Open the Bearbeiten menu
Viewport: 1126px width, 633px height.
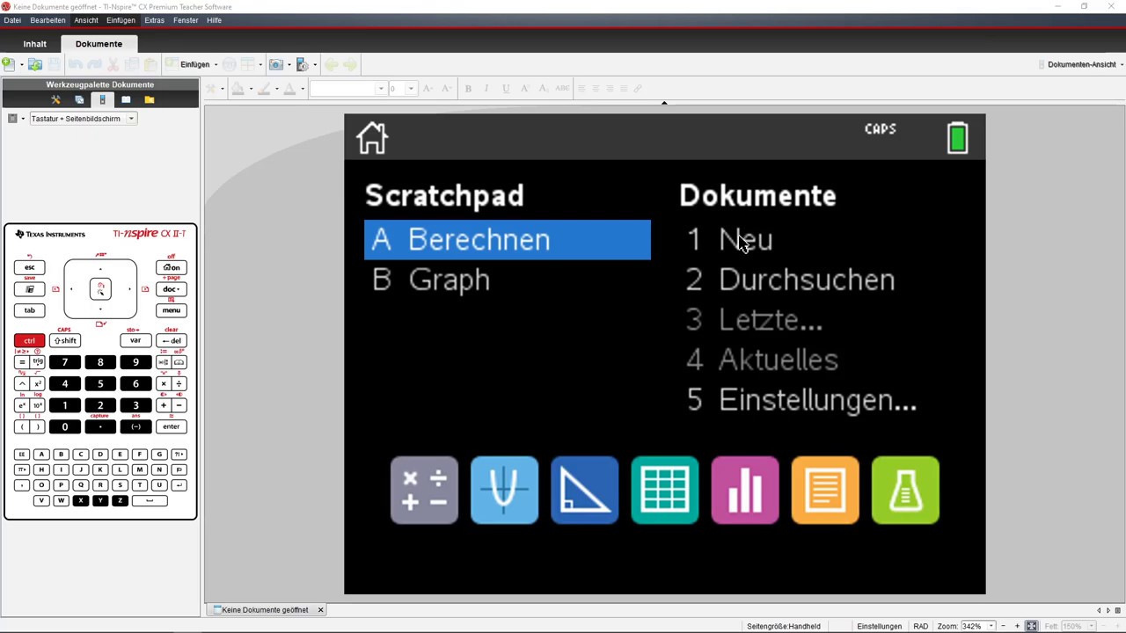(48, 20)
